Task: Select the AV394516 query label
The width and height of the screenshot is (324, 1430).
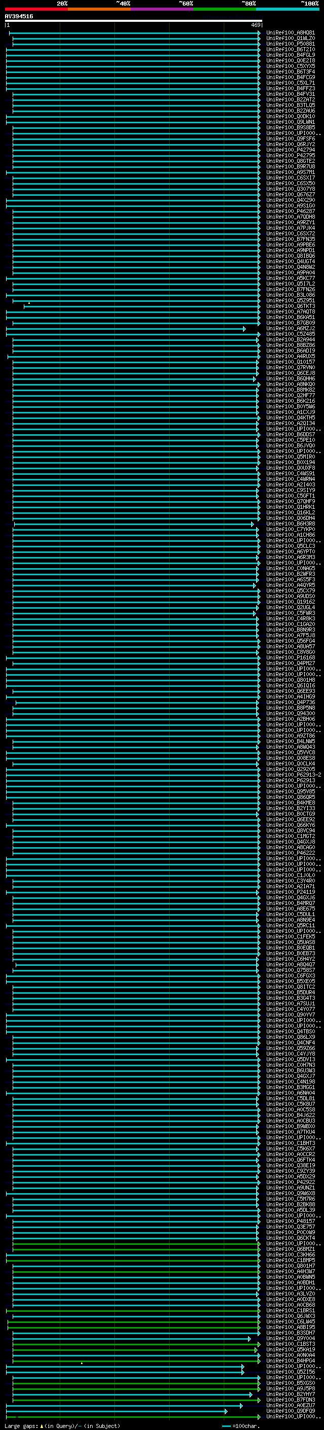Action: click(x=19, y=16)
